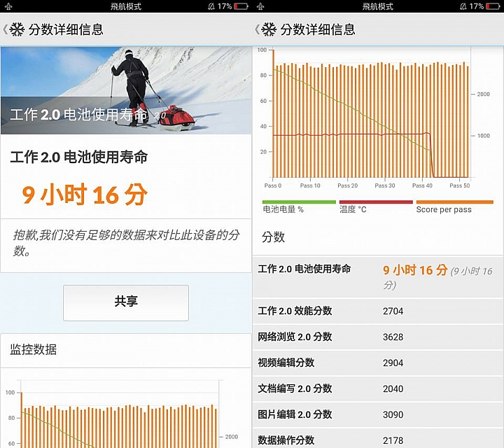This screenshot has height=448, width=504.
Task: Tap the 工作 2.0 效能分数 2704 row
Action: 378,311
